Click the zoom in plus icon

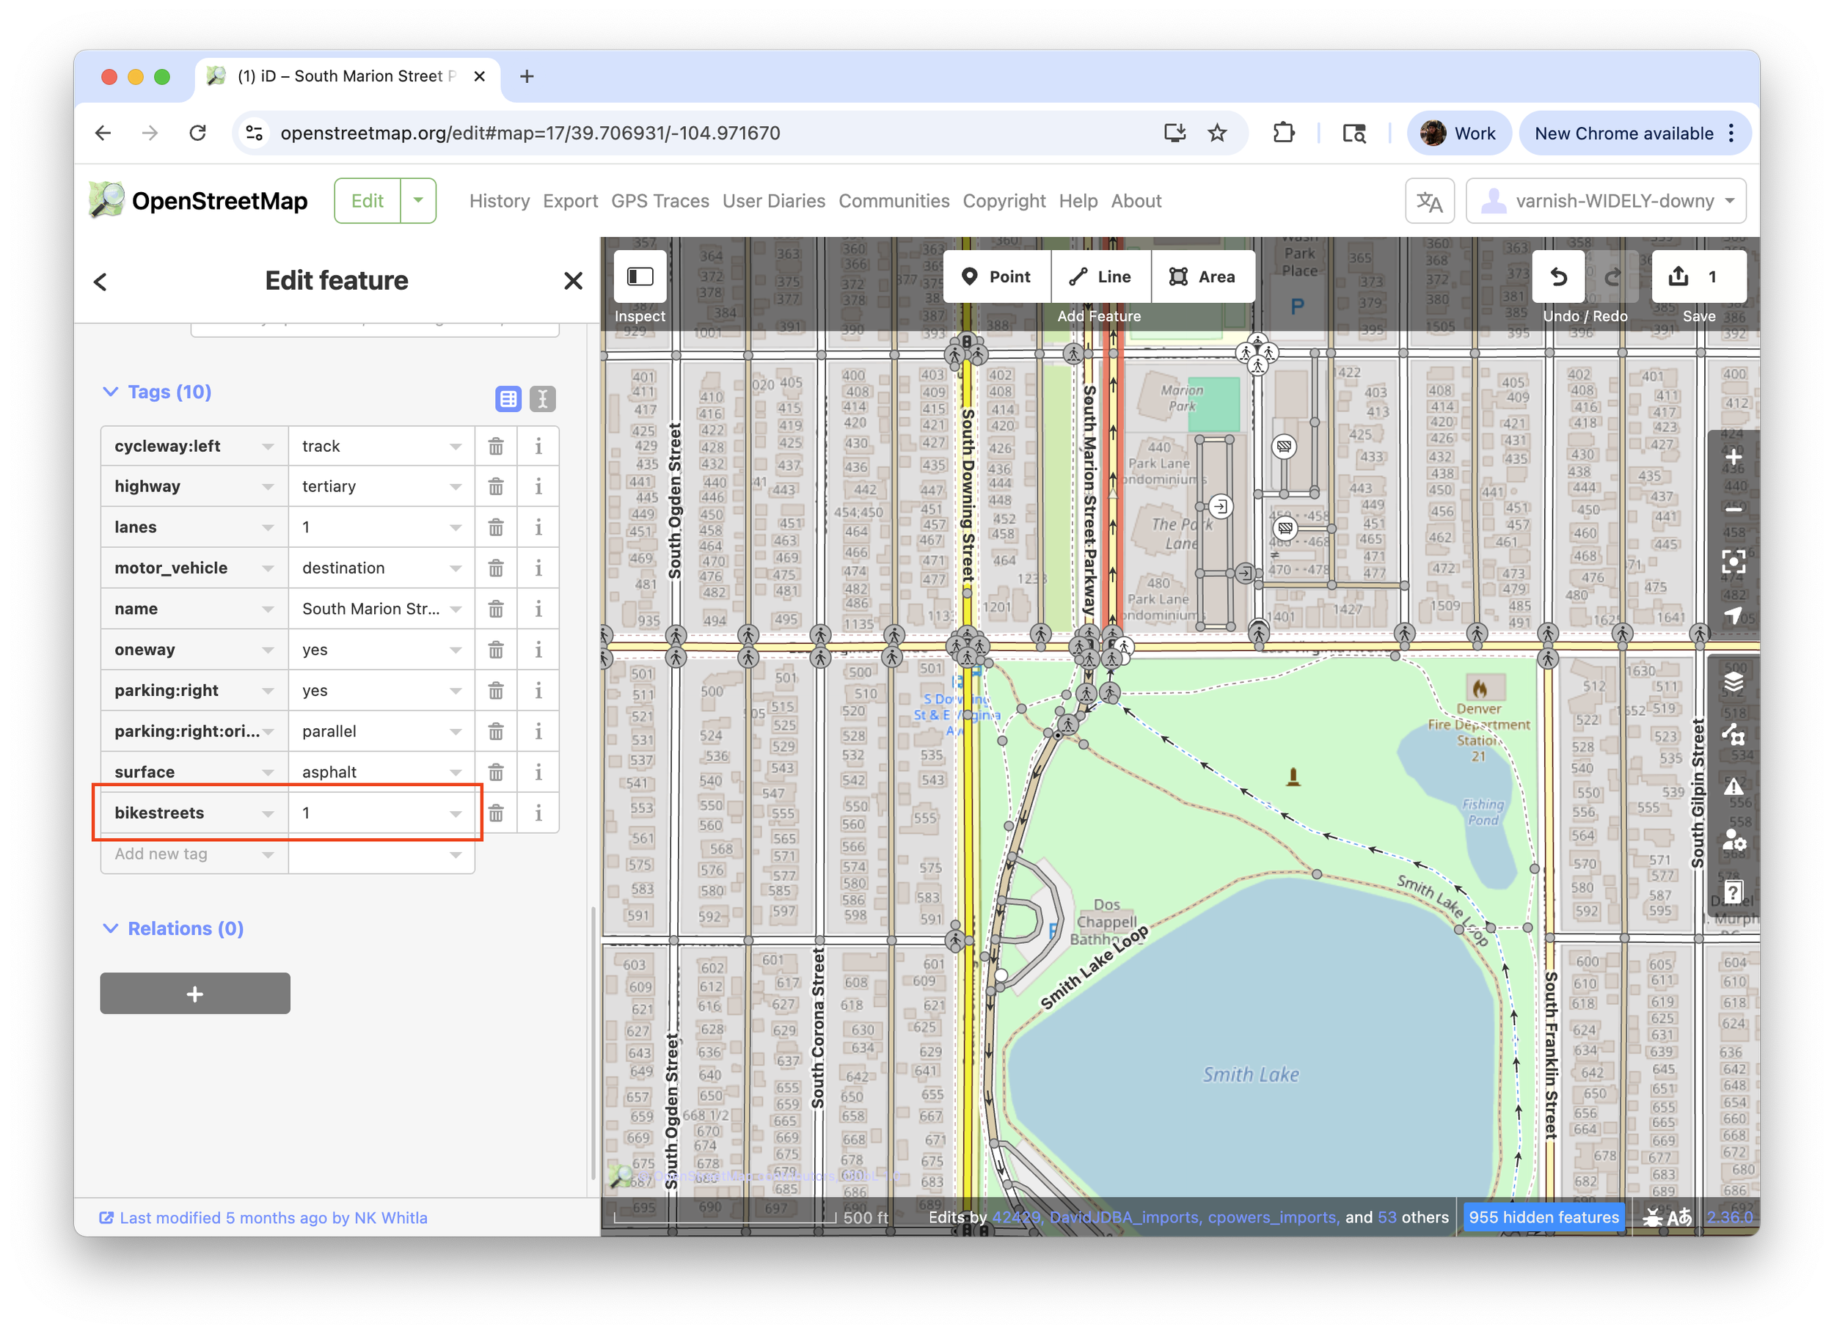1732,458
